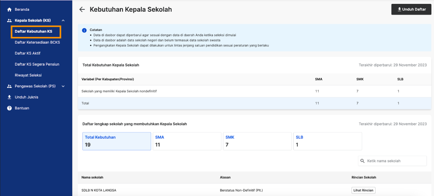The width and height of the screenshot is (434, 196).
Task: Select the SMA 11 tab
Action: pos(187,141)
